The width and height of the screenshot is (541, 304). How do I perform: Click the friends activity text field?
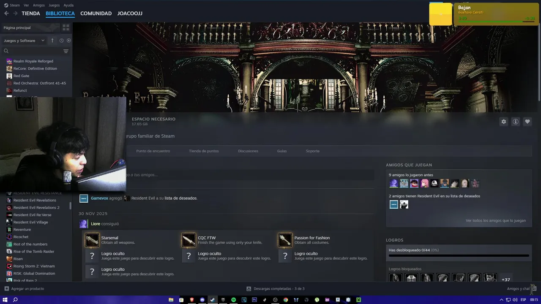[x=250, y=175]
